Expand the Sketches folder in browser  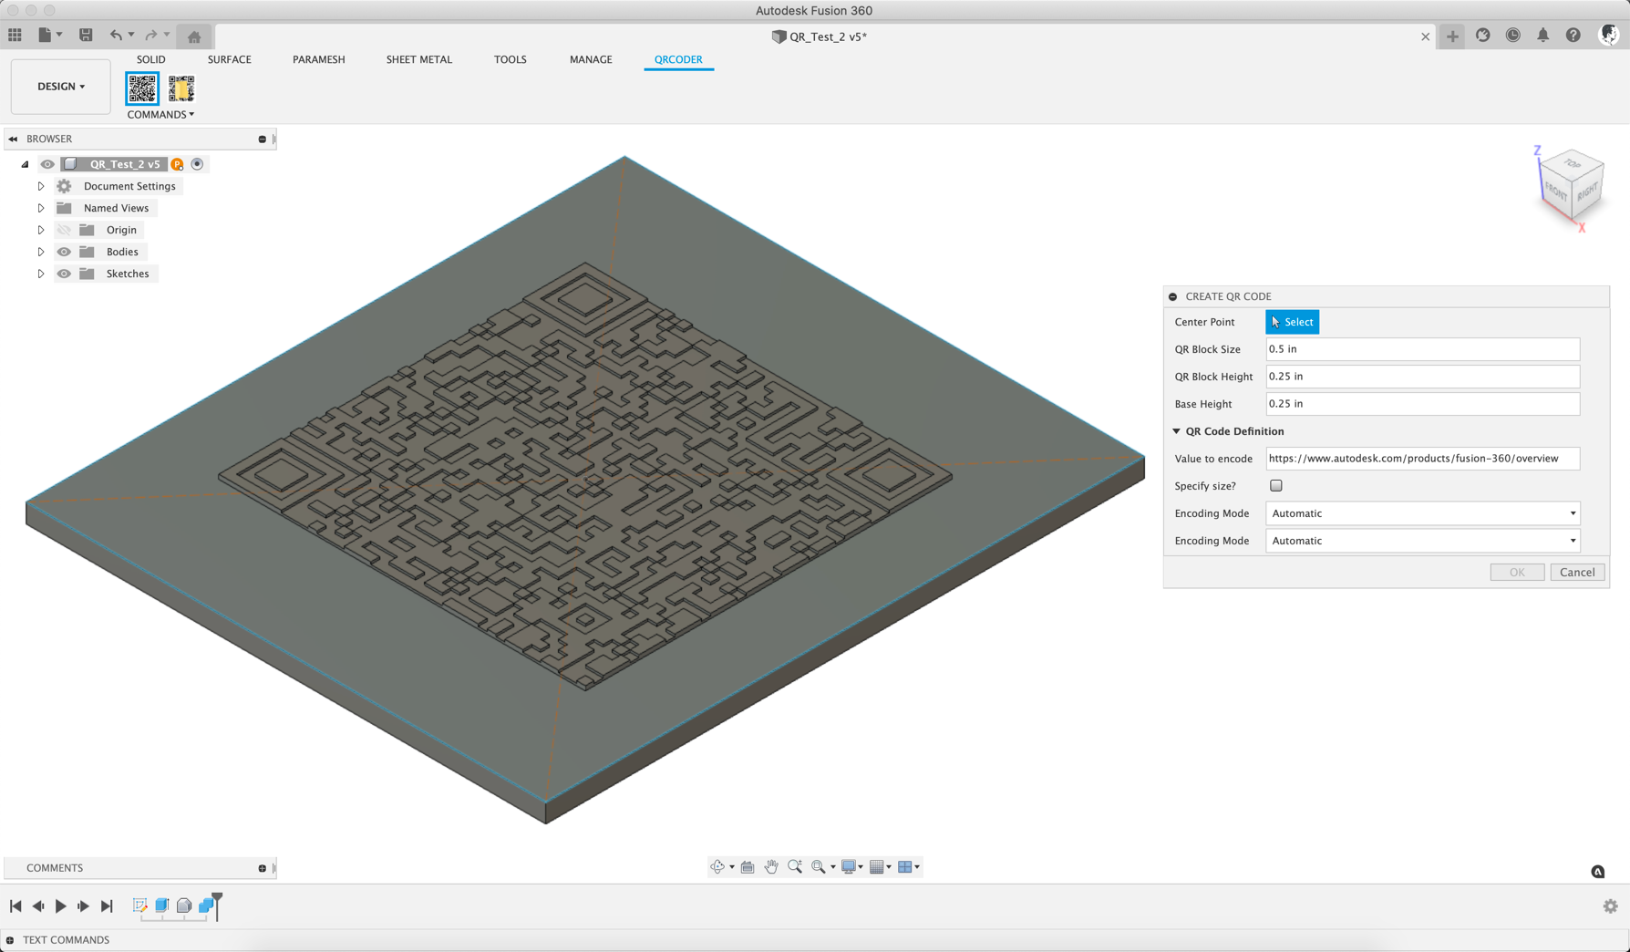[x=41, y=274]
